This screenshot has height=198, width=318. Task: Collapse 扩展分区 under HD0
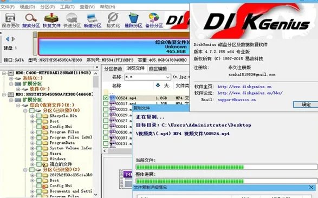(x=11, y=84)
